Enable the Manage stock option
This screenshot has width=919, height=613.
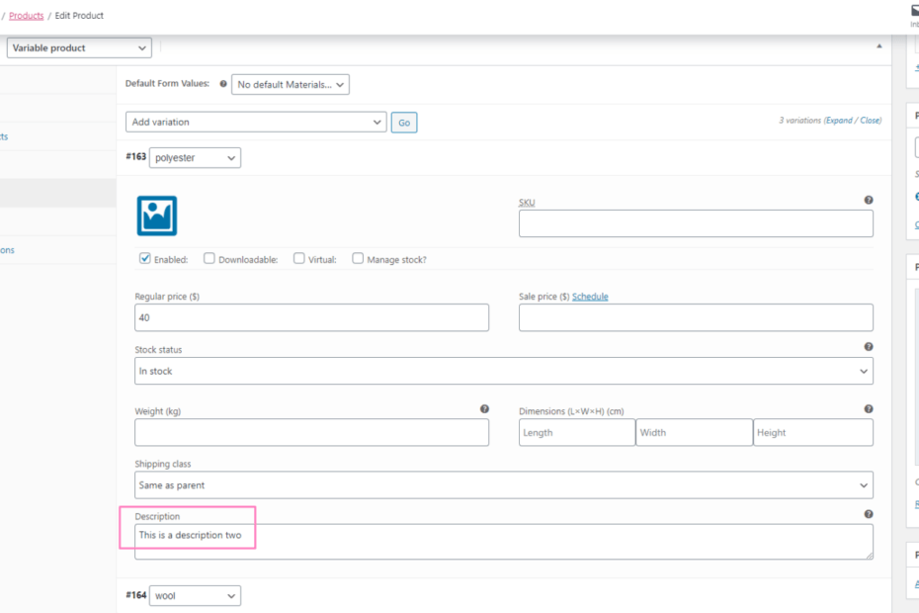pyautogui.click(x=358, y=259)
